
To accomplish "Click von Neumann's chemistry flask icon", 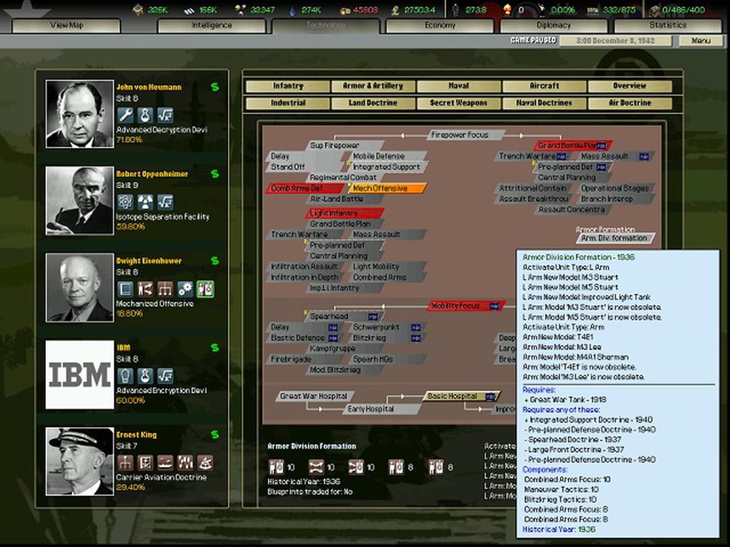I will [x=145, y=115].
